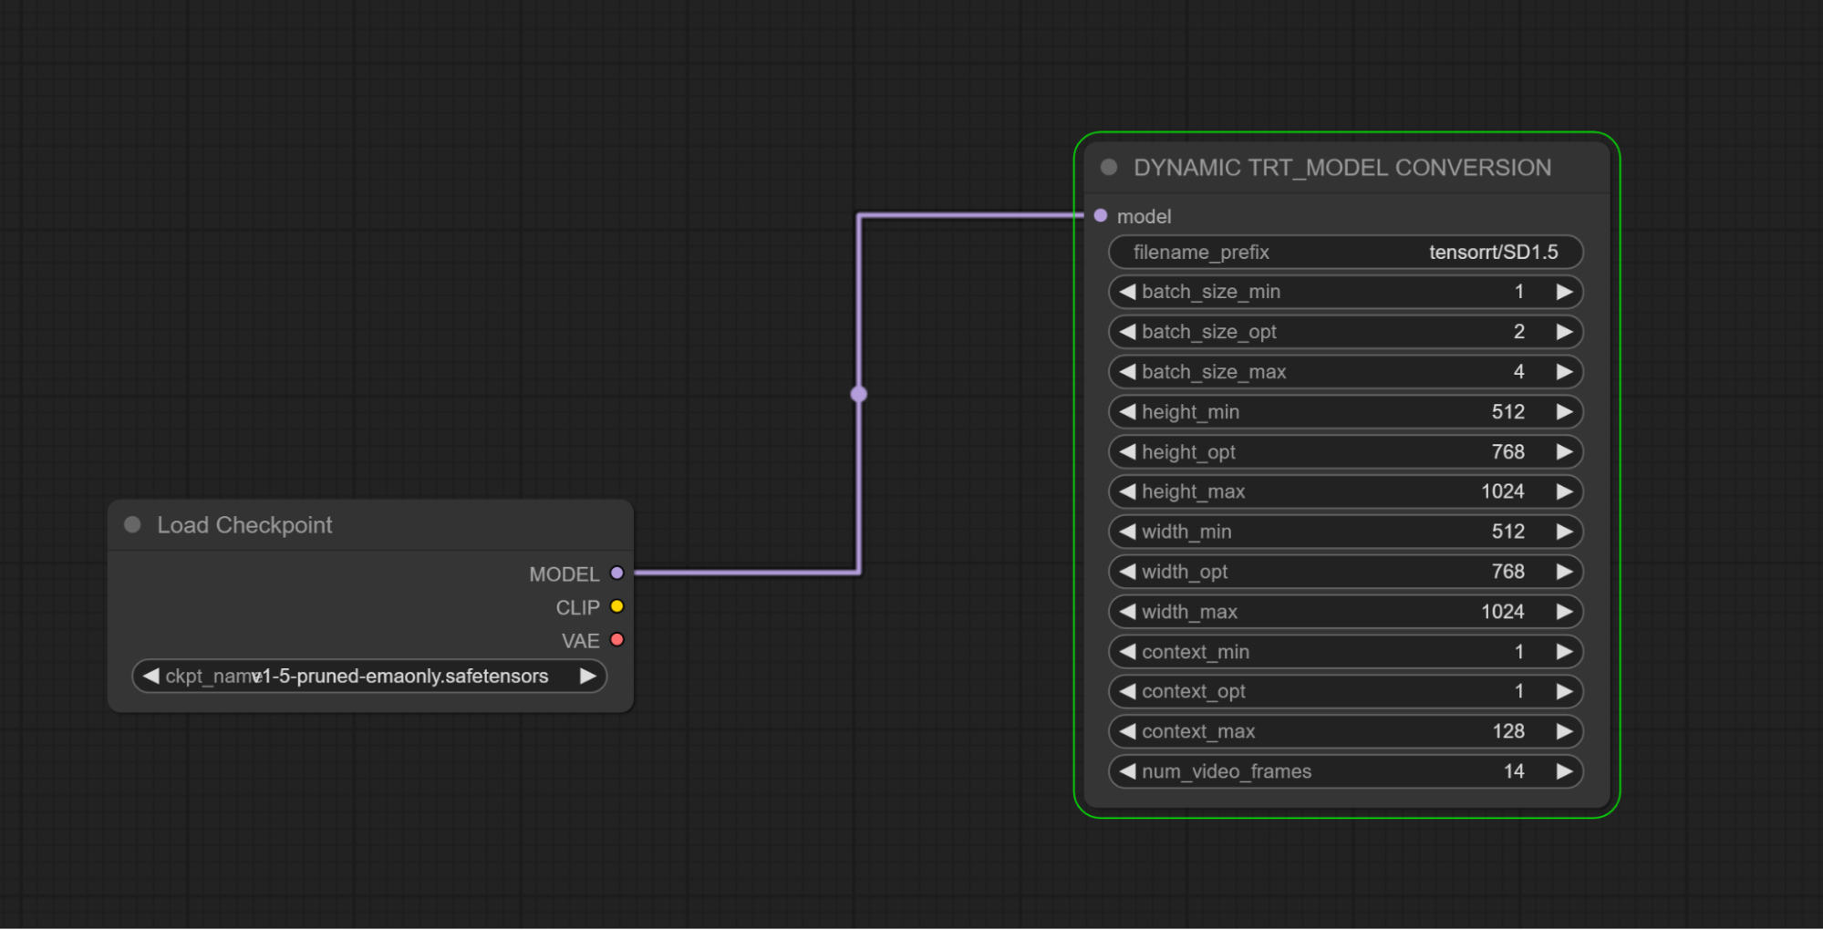Increase batch_size_min with right arrow
This screenshot has height=930, width=1823.
(x=1564, y=292)
